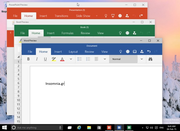
Task: Share the Word document with people
Action: (142, 52)
